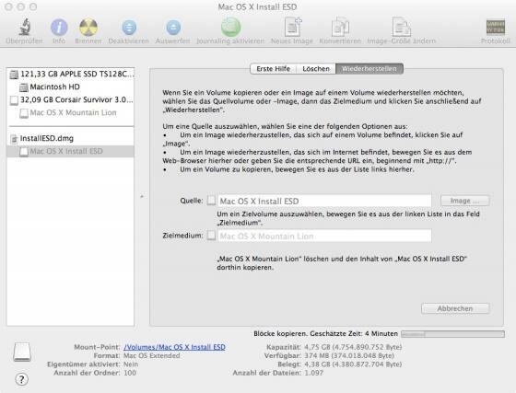Switch to Löschen tab

316,69
